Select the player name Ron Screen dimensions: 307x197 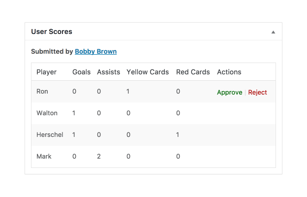pos(42,92)
